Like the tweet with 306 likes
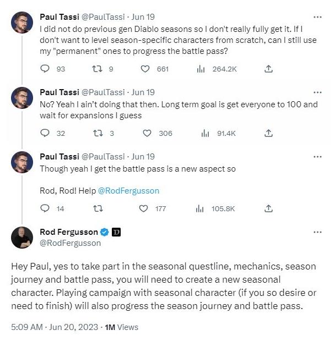Viewport: 335px width, 341px height. tap(147, 133)
